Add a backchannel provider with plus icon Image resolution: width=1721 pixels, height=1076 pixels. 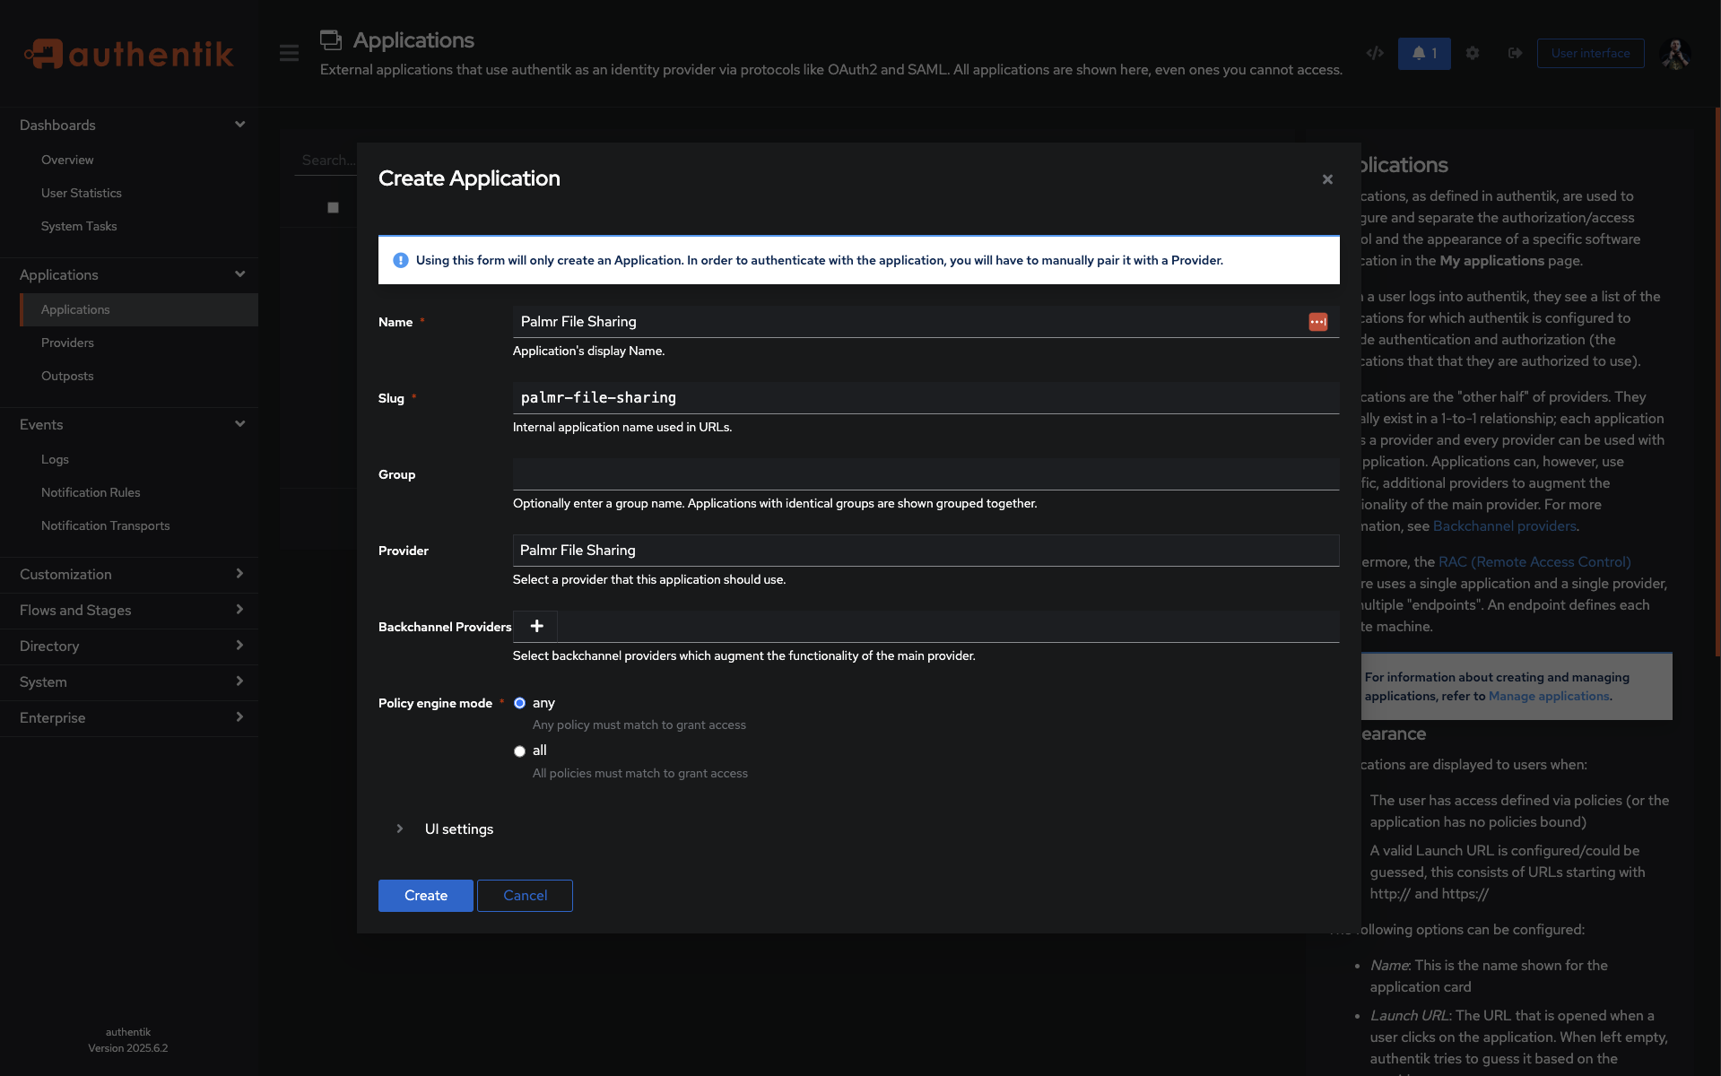coord(536,626)
